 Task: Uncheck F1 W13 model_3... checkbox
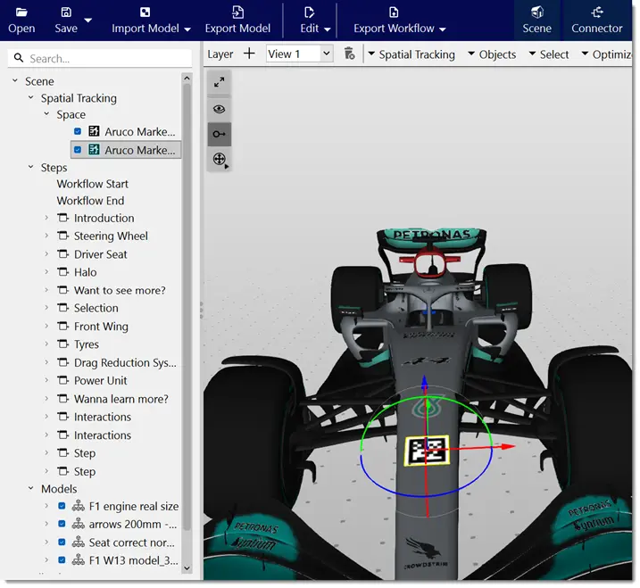(x=62, y=560)
